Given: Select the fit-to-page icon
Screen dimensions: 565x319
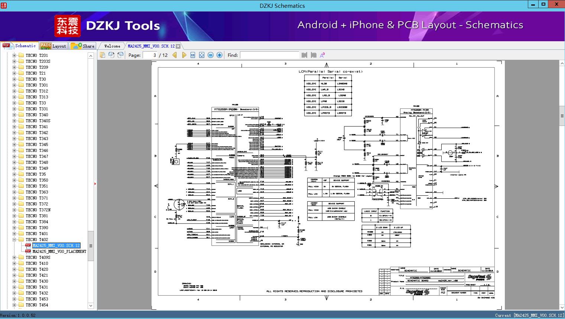Looking at the screenshot, I should pos(201,55).
